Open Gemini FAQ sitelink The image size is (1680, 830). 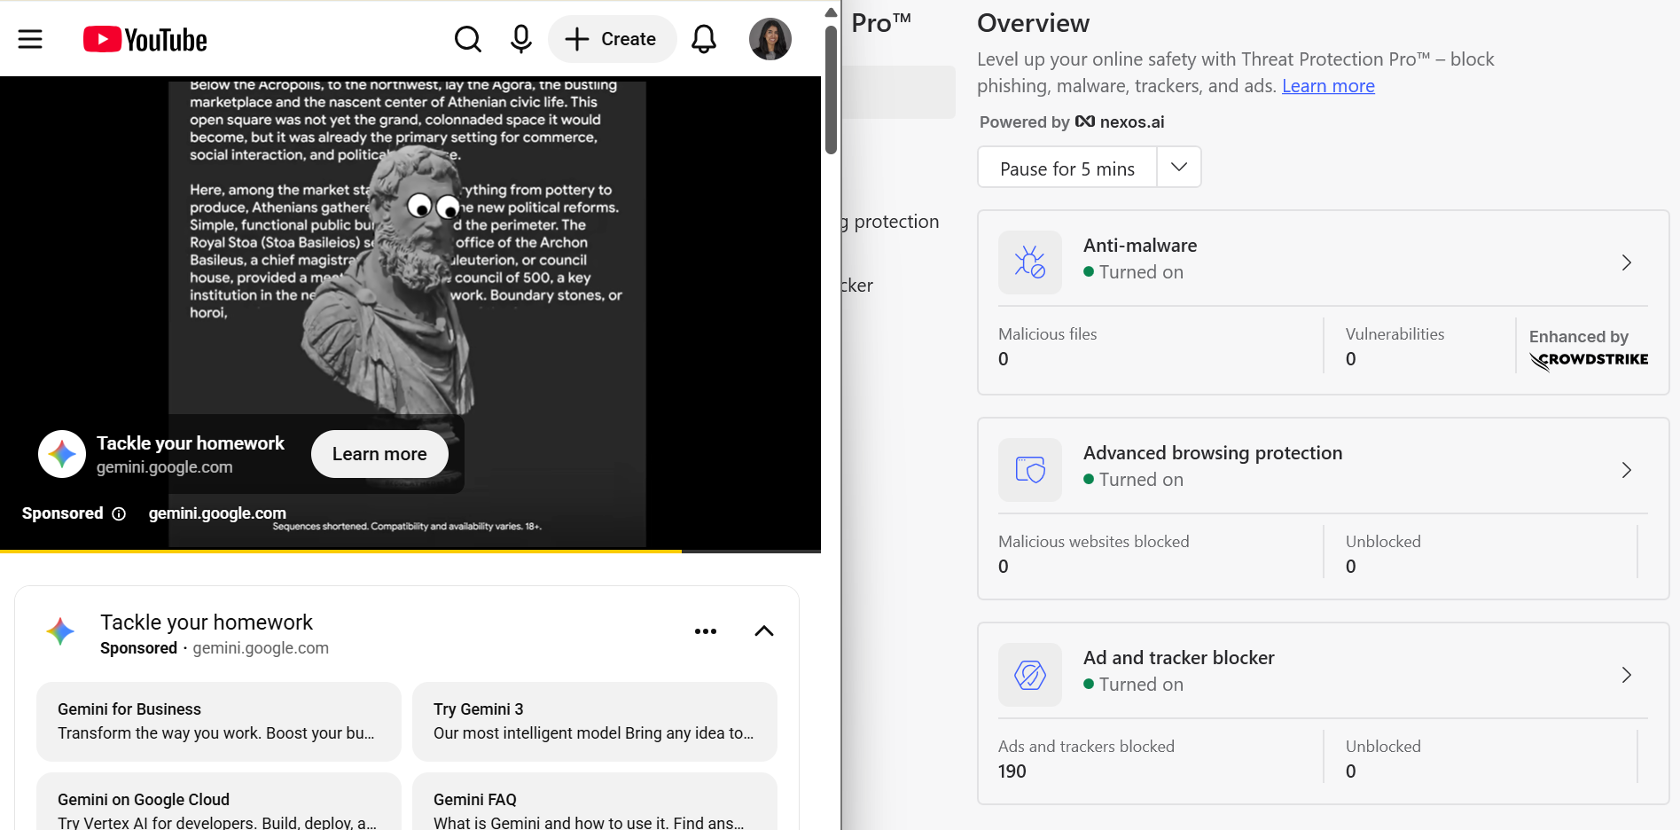click(x=595, y=802)
